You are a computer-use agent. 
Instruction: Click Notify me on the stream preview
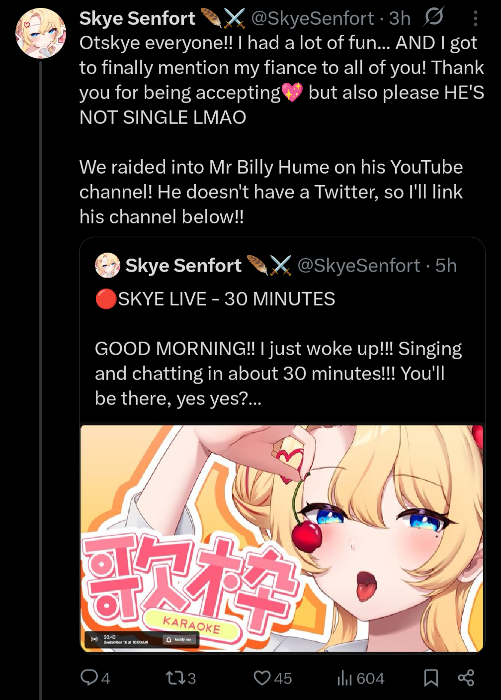[x=180, y=639]
